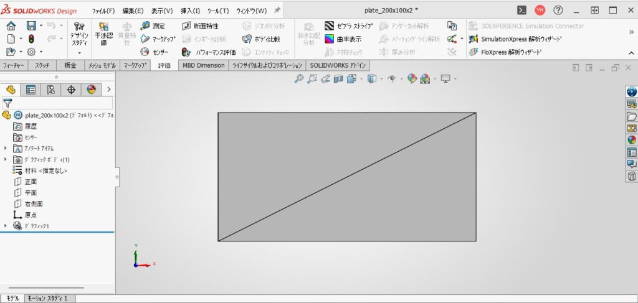This screenshot has height=303, width=638.
Task: Open hide/show items eye dropdown
Action: (x=393, y=78)
